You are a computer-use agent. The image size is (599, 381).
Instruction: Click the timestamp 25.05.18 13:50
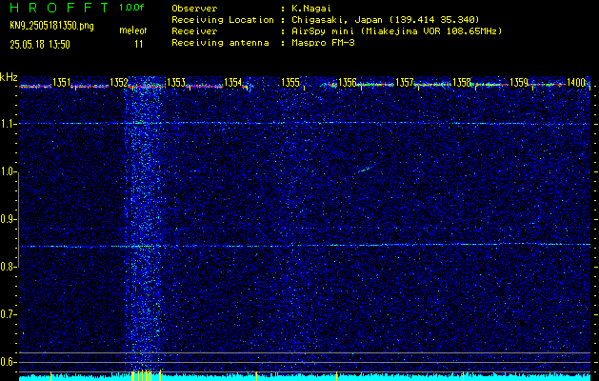(x=40, y=45)
